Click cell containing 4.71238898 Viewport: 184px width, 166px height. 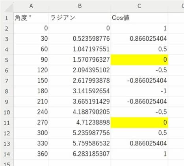click(80, 123)
